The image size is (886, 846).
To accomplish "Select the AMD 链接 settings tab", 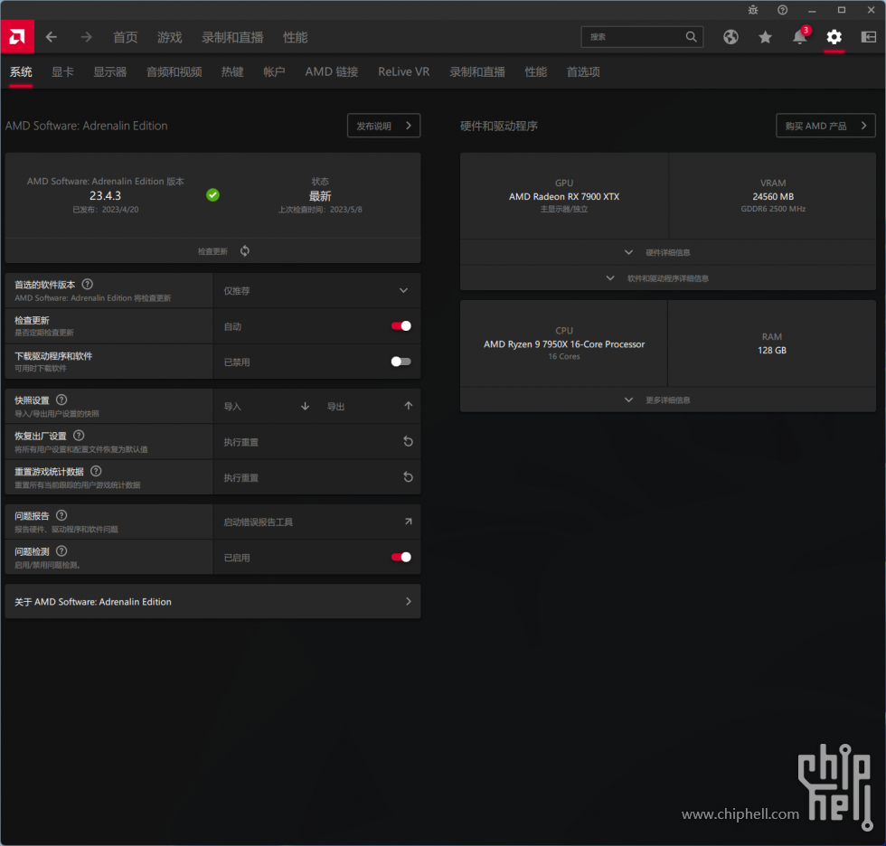I will coord(332,71).
